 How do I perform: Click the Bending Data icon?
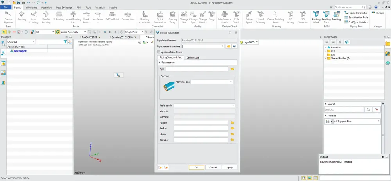point(326,16)
